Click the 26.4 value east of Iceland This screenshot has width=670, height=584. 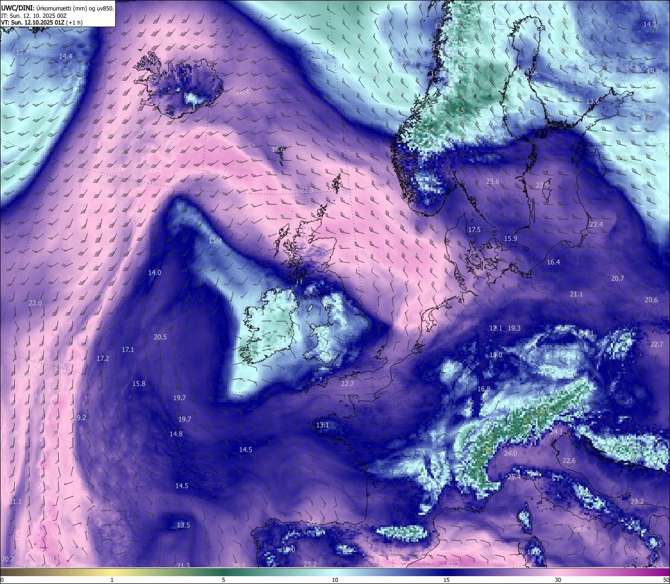tap(242, 92)
